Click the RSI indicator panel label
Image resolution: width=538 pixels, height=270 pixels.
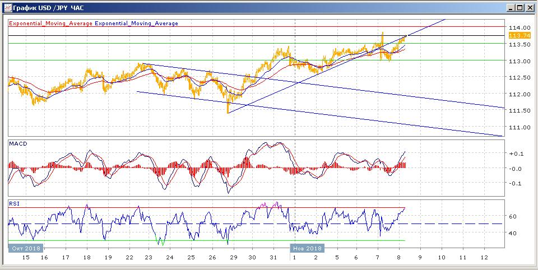(x=15, y=203)
